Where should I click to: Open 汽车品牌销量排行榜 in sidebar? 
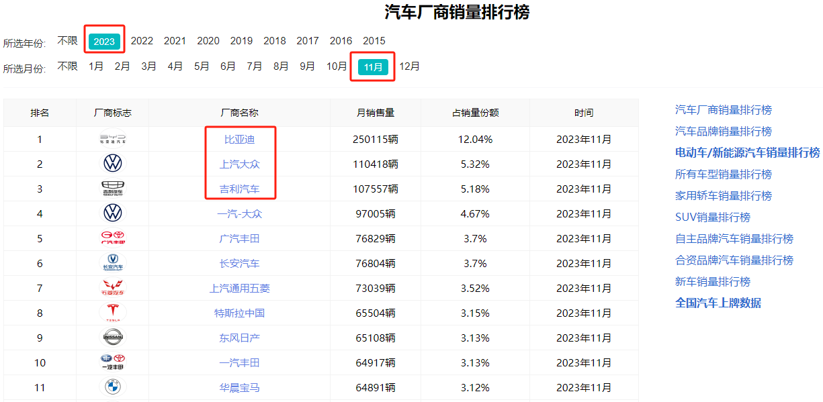723,132
